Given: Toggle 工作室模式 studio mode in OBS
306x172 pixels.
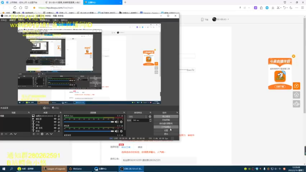Looking at the screenshot, I should click(166, 127).
